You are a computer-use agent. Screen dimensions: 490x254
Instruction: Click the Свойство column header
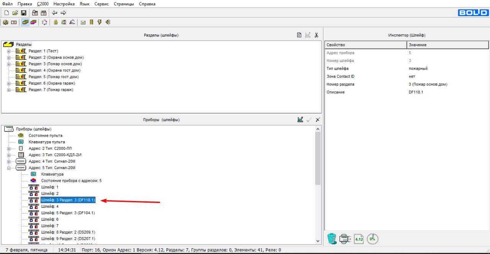point(365,45)
